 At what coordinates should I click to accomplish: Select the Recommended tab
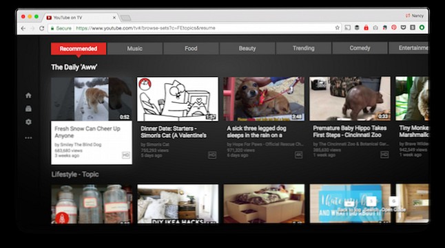(79, 49)
